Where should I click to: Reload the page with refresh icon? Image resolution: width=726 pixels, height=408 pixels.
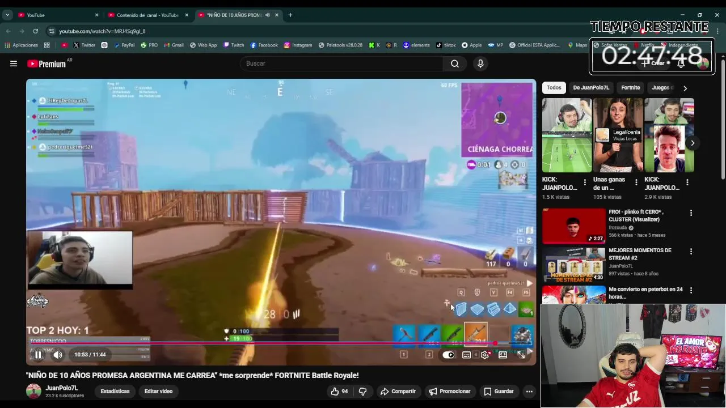pyautogui.click(x=36, y=31)
